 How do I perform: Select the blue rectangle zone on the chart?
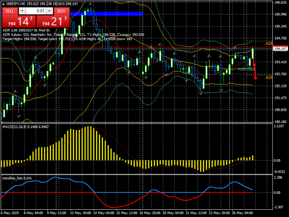(x=106, y=14)
